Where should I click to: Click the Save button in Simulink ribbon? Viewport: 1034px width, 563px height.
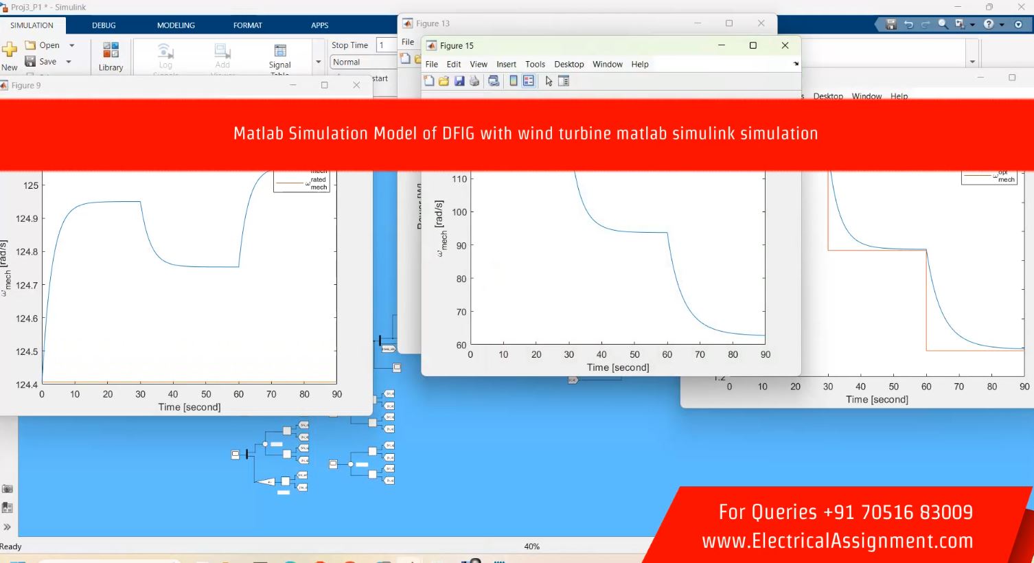coord(41,62)
